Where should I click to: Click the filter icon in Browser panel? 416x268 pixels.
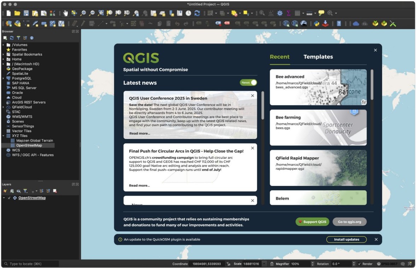click(x=18, y=38)
